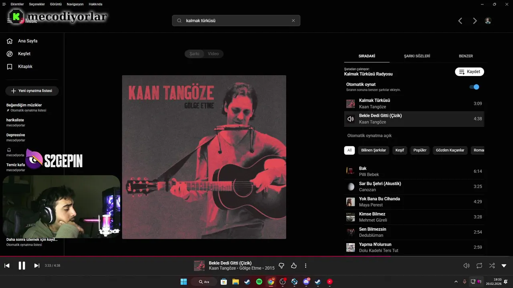513x288 pixels.
Task: Open Discord from the taskbar
Action: pos(306,282)
